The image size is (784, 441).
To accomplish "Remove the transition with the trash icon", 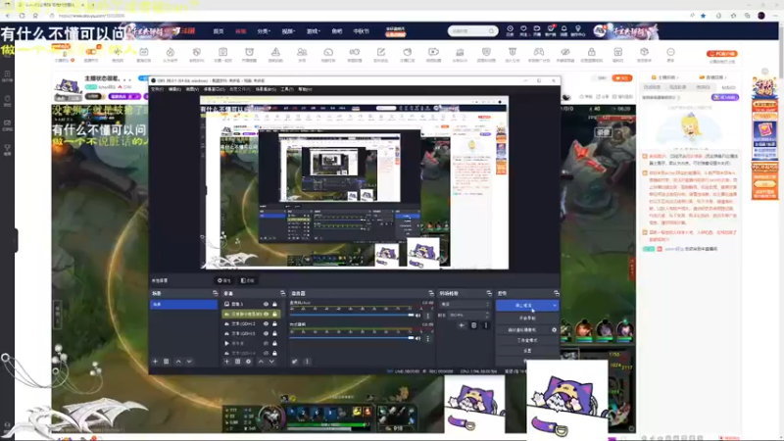I will [474, 325].
